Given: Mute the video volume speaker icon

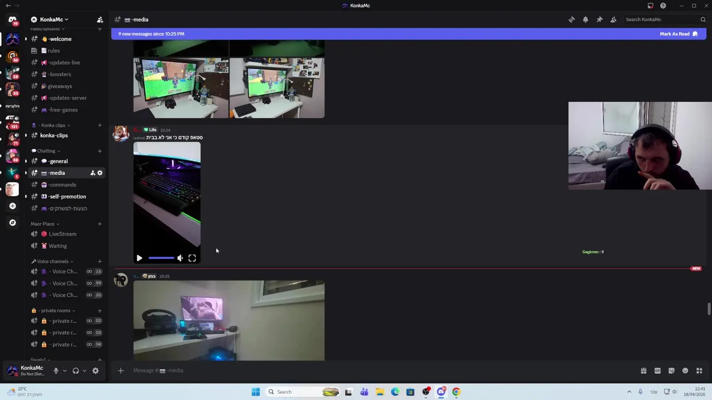Looking at the screenshot, I should tap(180, 258).
